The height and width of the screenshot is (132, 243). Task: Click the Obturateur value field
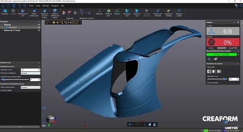click(234, 79)
